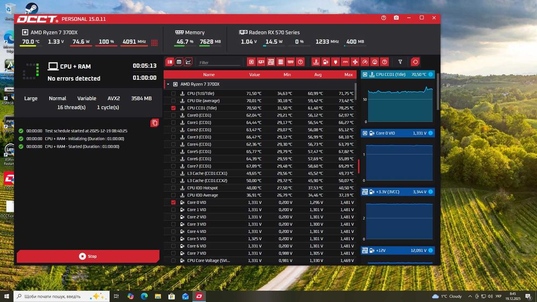
Task: Show usage load gauge sensors
Action: 375,62
